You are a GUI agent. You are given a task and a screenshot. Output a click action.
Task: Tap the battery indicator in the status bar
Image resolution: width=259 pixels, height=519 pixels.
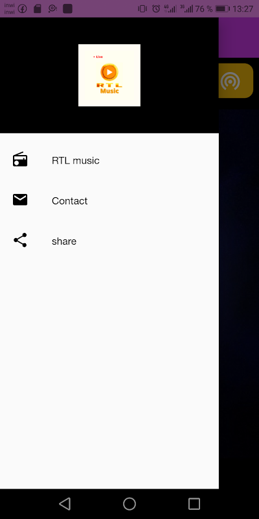[222, 9]
